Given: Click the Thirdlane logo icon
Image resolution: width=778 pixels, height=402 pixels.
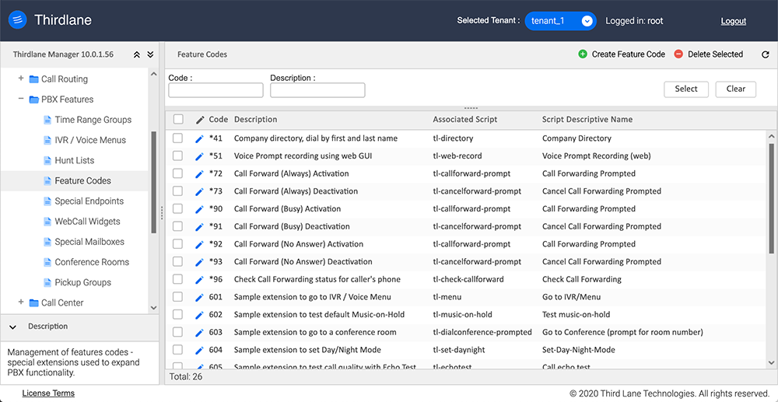Looking at the screenshot, I should tap(17, 20).
